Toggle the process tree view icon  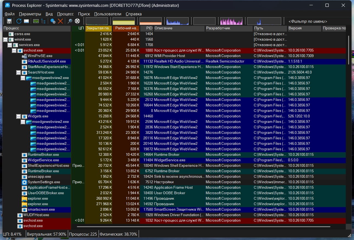(43, 21)
